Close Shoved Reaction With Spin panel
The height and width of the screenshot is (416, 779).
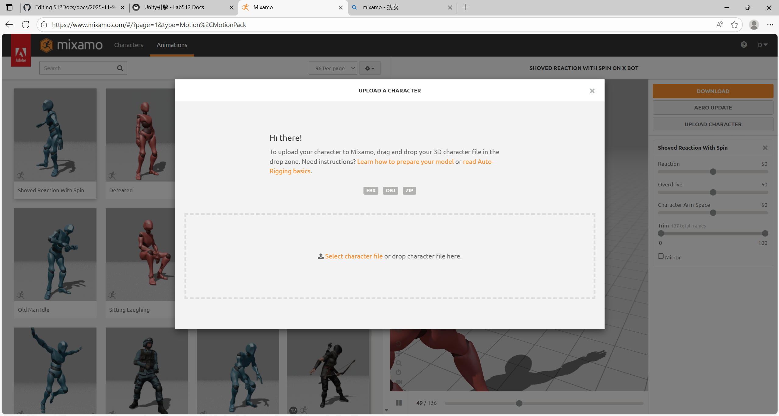click(x=765, y=148)
